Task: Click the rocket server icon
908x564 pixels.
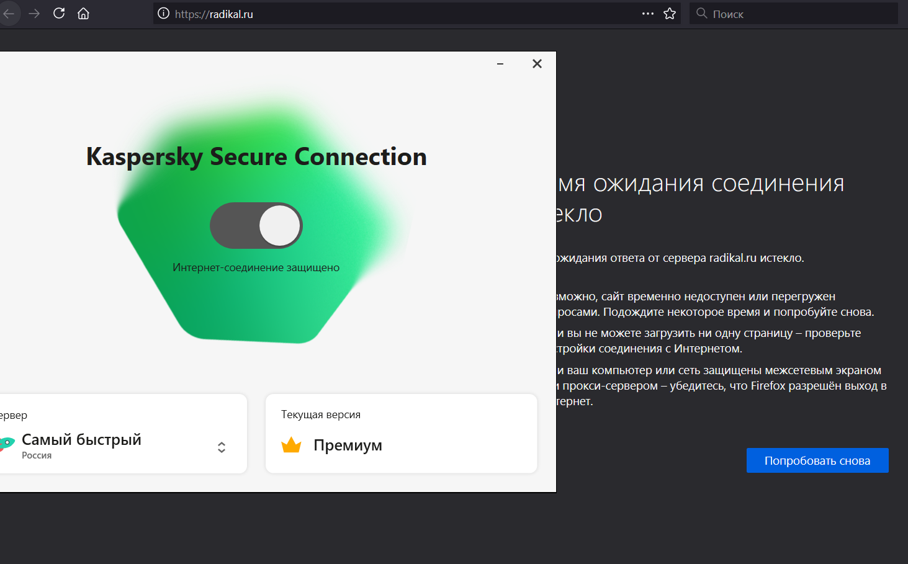Action: (6, 443)
